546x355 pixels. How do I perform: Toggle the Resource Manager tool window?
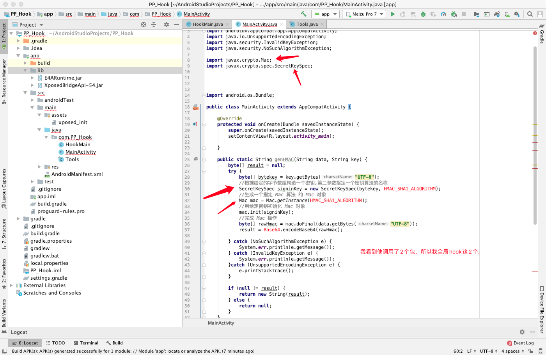(4, 81)
